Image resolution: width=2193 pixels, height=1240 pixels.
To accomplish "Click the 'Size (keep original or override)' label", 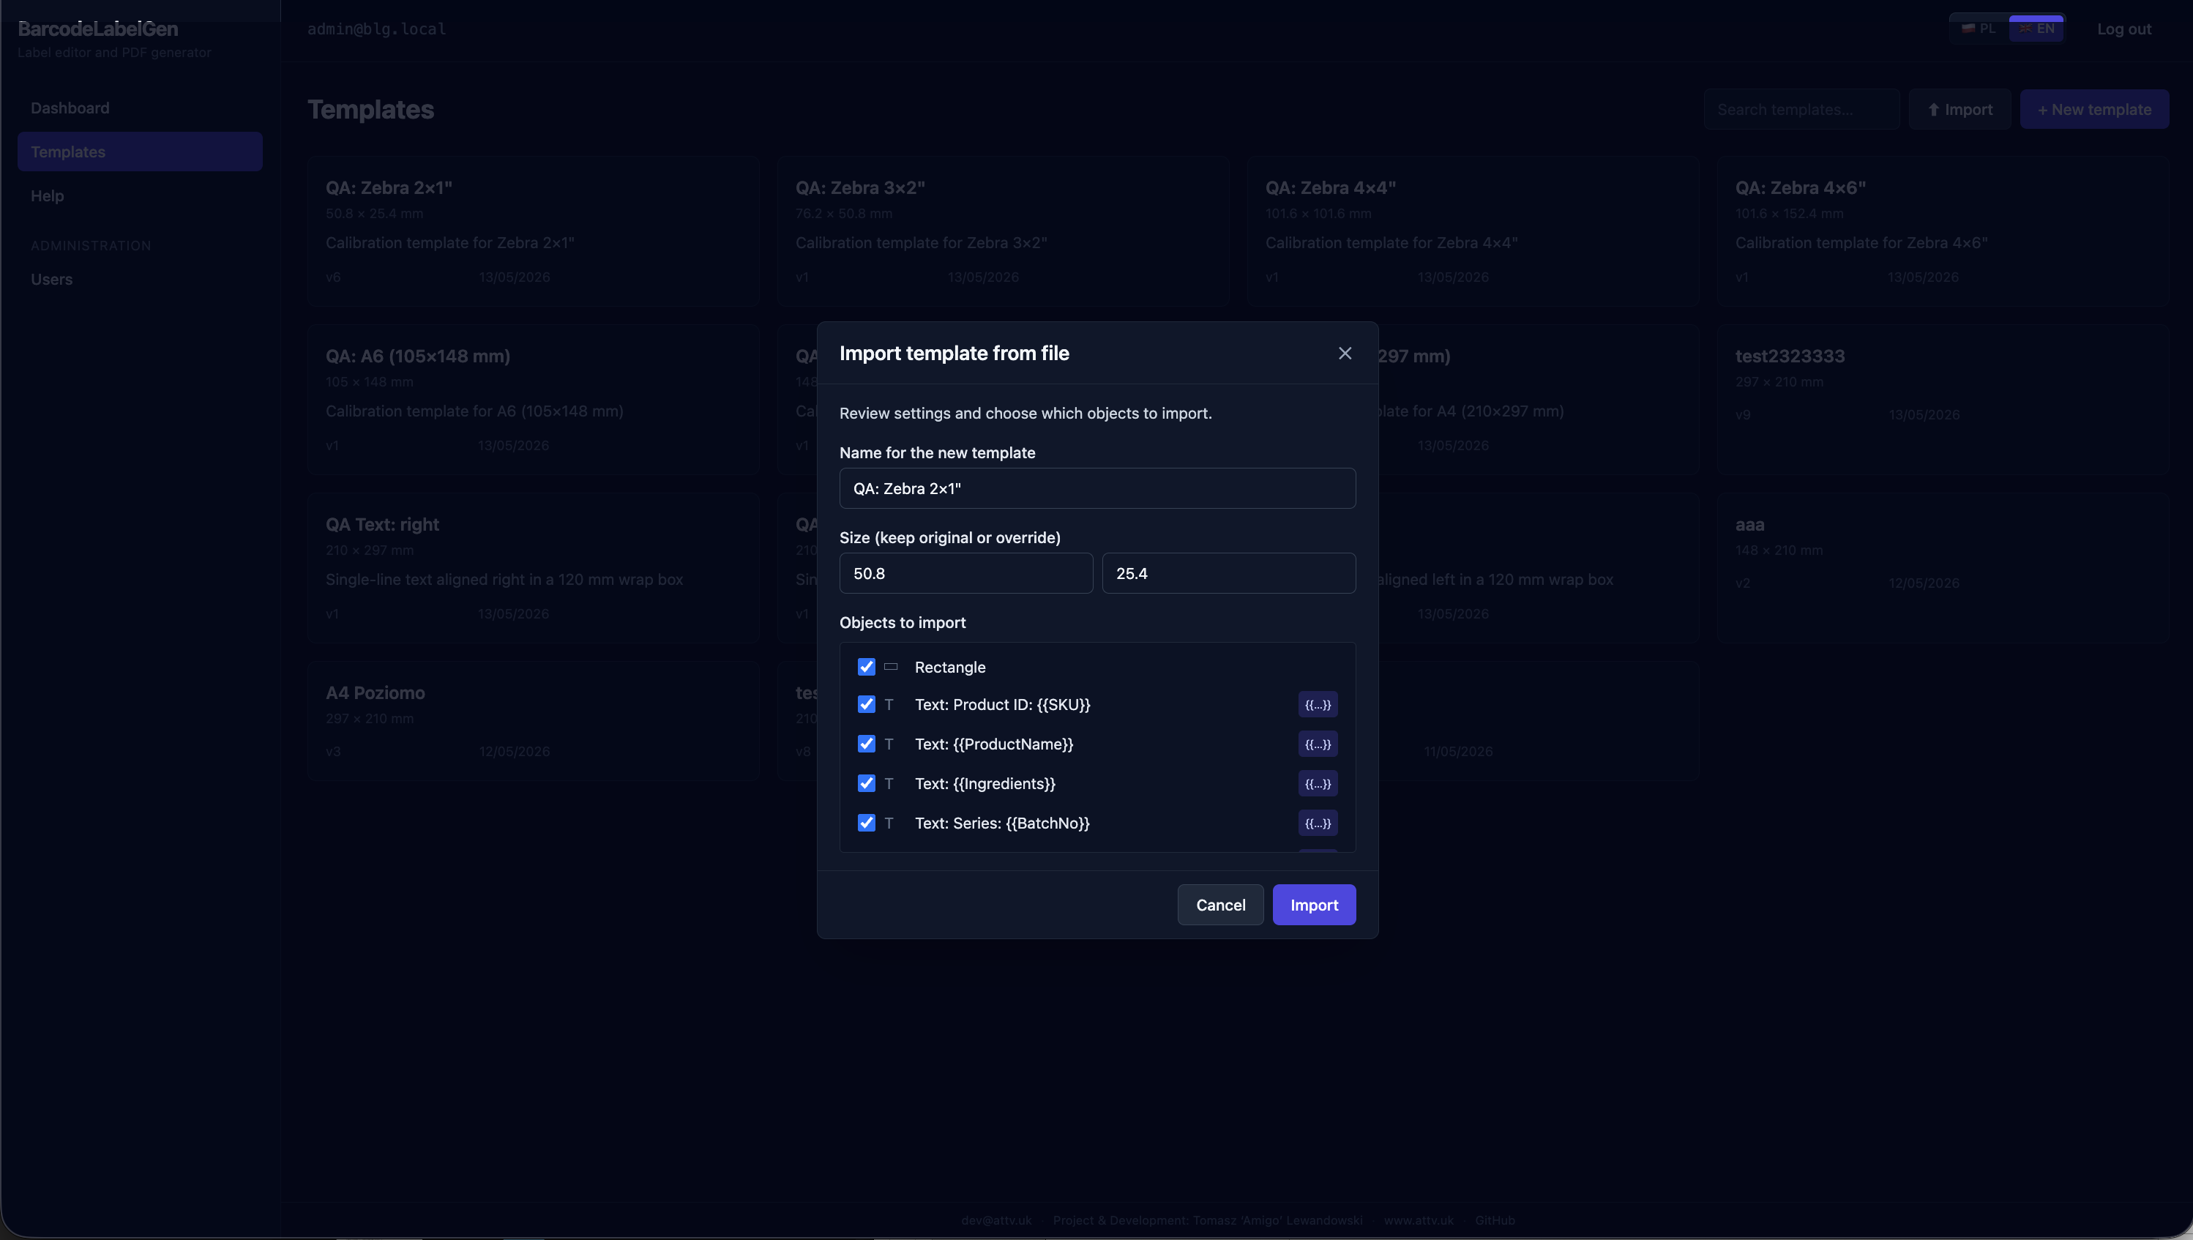I will 949,537.
